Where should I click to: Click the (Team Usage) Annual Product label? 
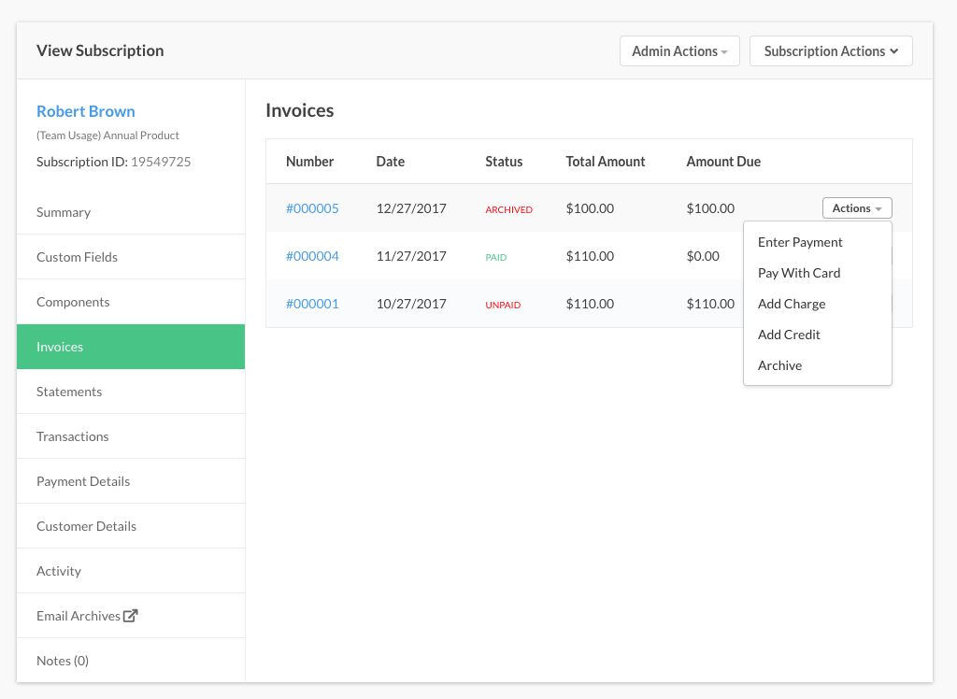click(x=107, y=136)
